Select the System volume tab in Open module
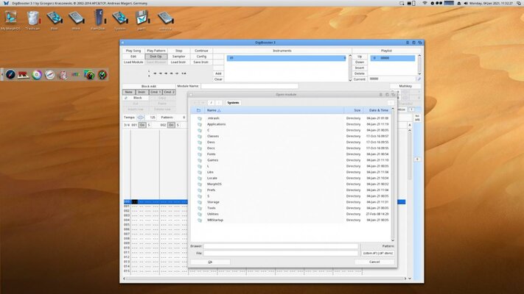 coord(234,103)
